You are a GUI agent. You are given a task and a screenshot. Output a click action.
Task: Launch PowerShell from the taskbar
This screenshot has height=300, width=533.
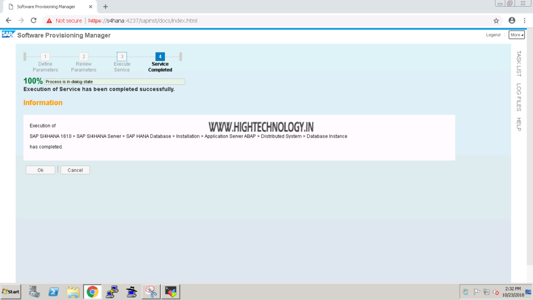click(x=54, y=292)
